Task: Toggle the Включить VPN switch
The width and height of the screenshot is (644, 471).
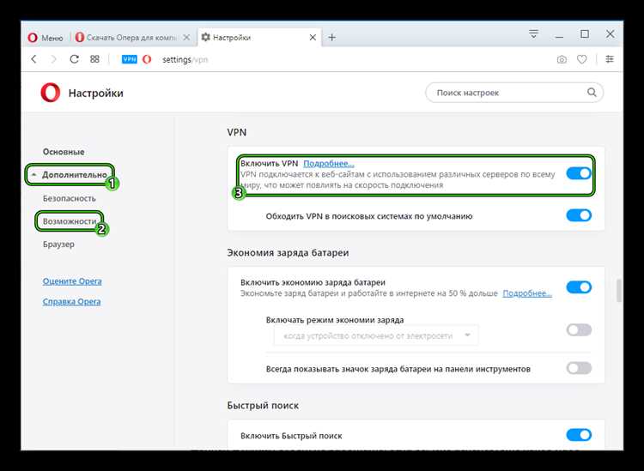Action: [579, 173]
